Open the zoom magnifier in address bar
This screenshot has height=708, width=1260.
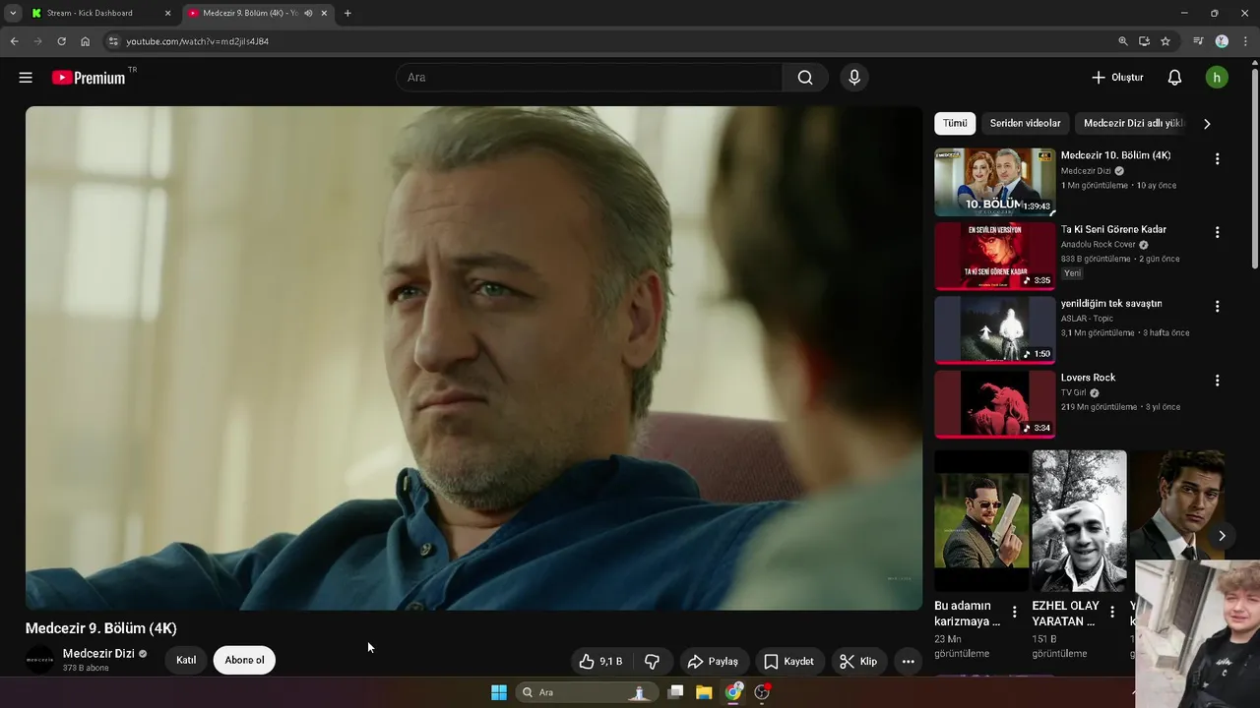pos(1123,41)
